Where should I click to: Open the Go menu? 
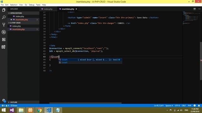point(26,5)
